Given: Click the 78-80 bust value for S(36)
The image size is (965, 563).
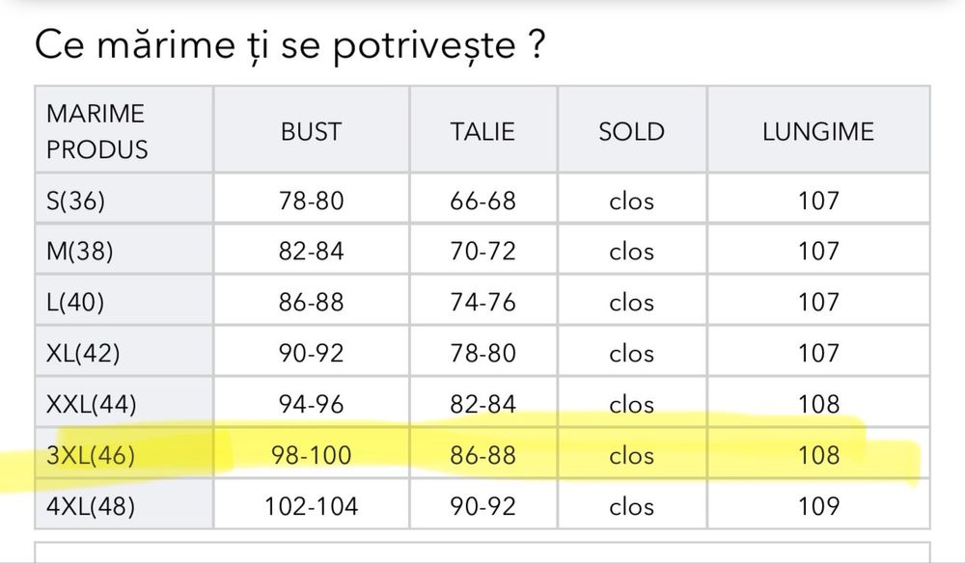Looking at the screenshot, I should click(311, 201).
